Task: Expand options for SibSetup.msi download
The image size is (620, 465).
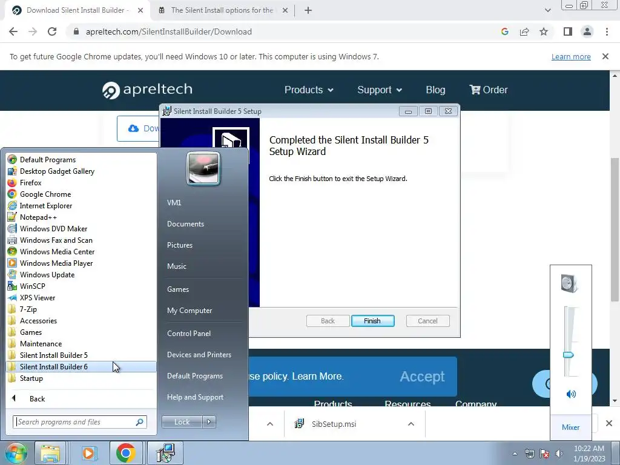Action: click(411, 424)
